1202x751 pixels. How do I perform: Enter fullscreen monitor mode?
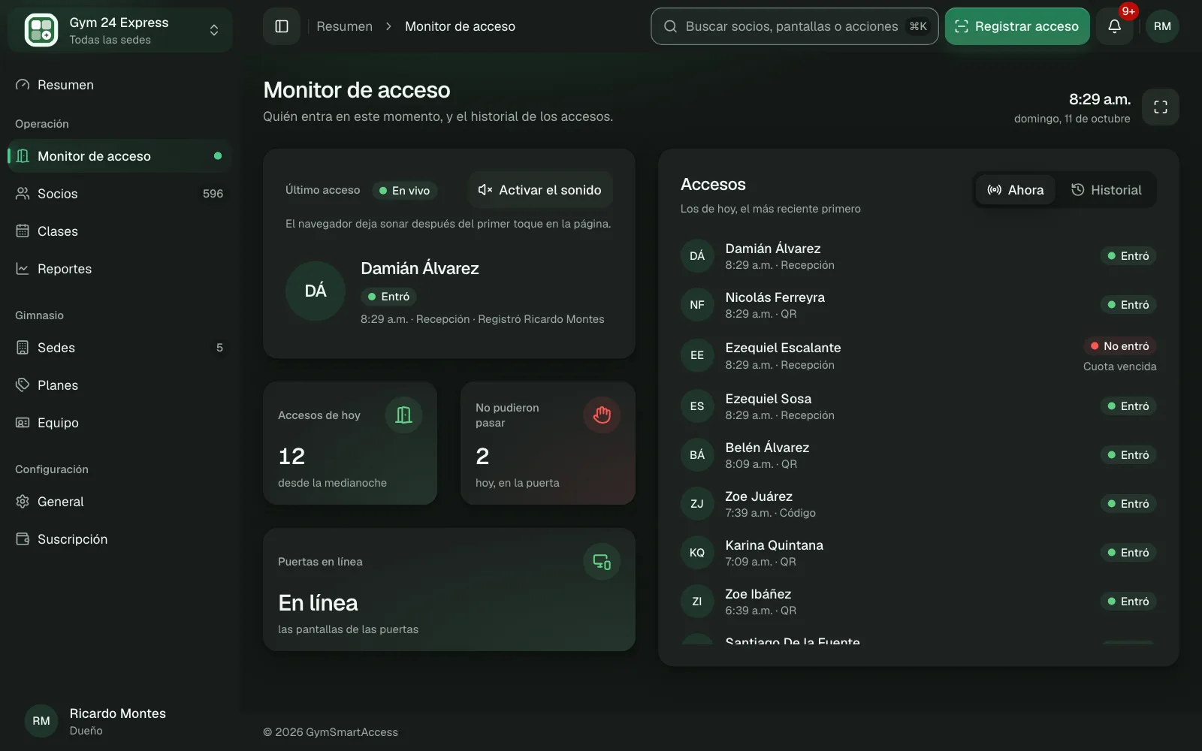point(1161,107)
